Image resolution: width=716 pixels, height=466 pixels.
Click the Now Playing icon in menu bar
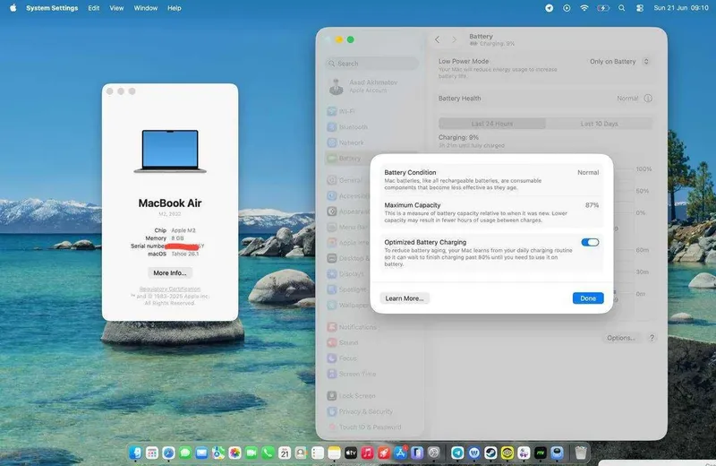[x=567, y=8]
